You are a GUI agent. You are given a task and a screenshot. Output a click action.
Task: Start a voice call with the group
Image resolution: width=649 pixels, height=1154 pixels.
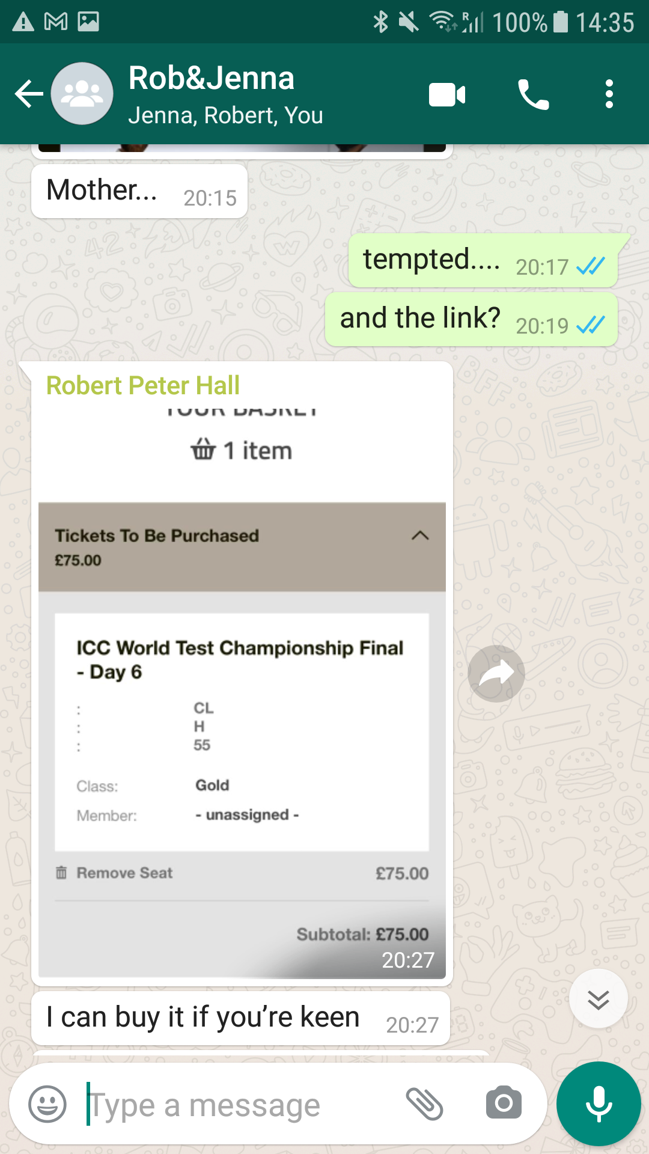[533, 94]
